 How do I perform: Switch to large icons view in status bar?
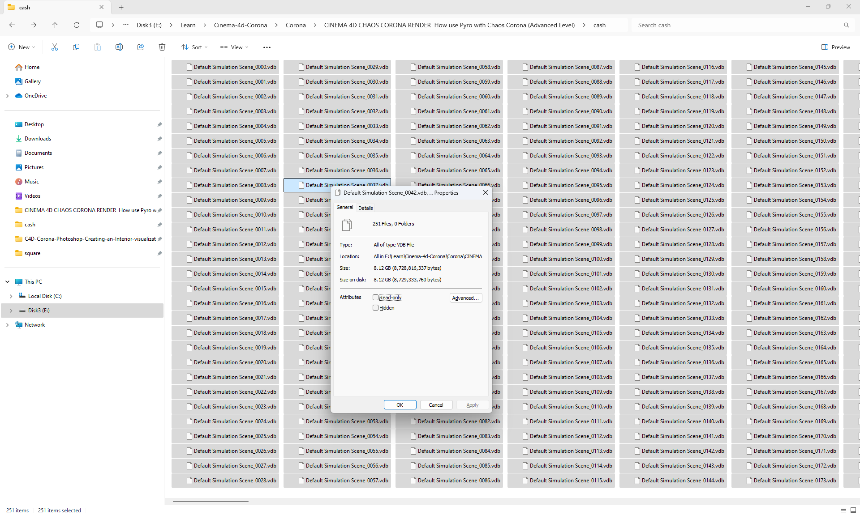[853, 510]
